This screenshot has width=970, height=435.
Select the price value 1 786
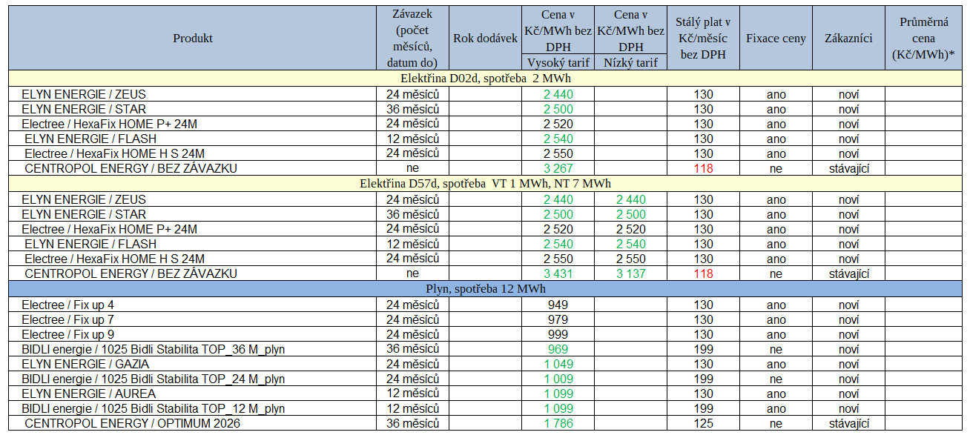pos(557,423)
